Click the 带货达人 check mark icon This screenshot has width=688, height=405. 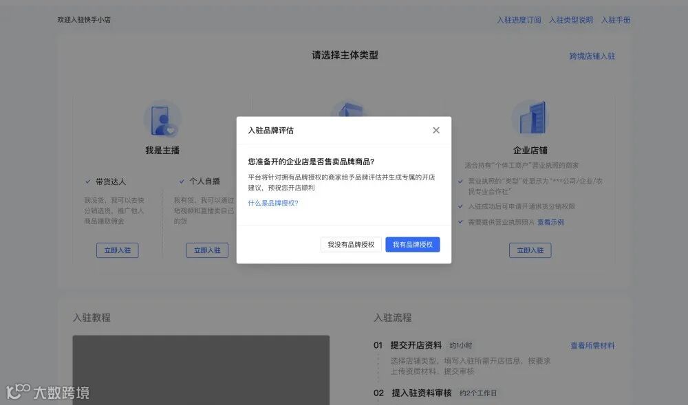88,182
